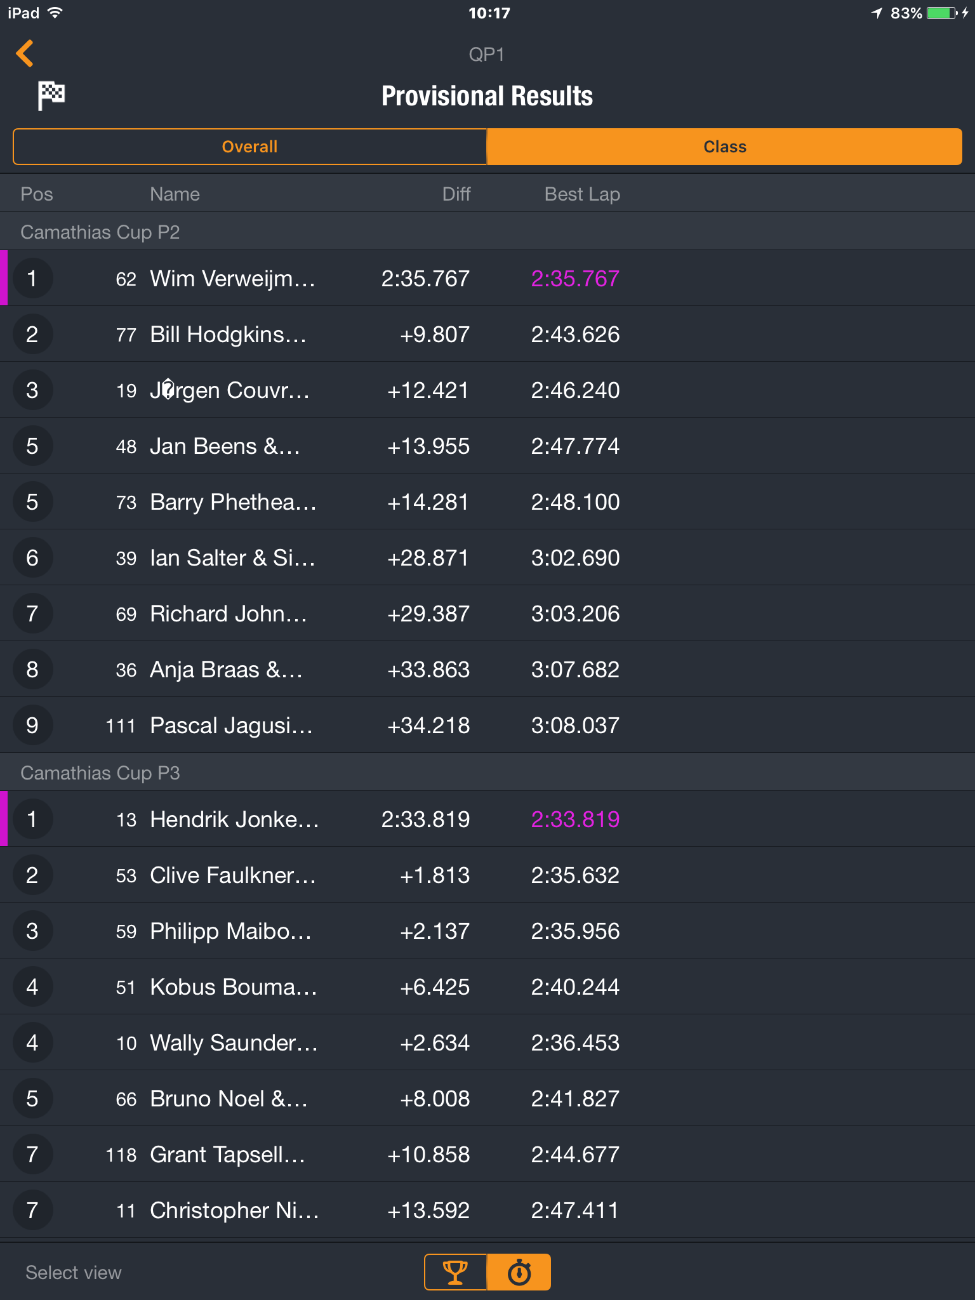The height and width of the screenshot is (1300, 975).
Task: Tap the location arrow status icon
Action: tap(877, 13)
